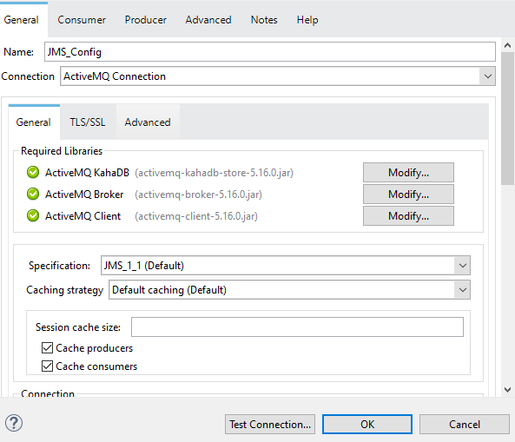
Task: Open the Notes tab
Action: (264, 20)
